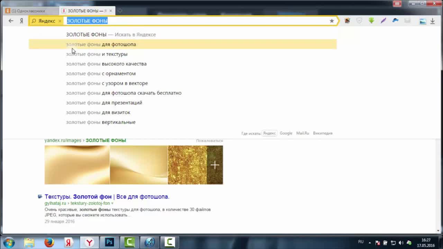Open browser downloads arrow icon
Screen dimensions: 443x249
click(433, 21)
